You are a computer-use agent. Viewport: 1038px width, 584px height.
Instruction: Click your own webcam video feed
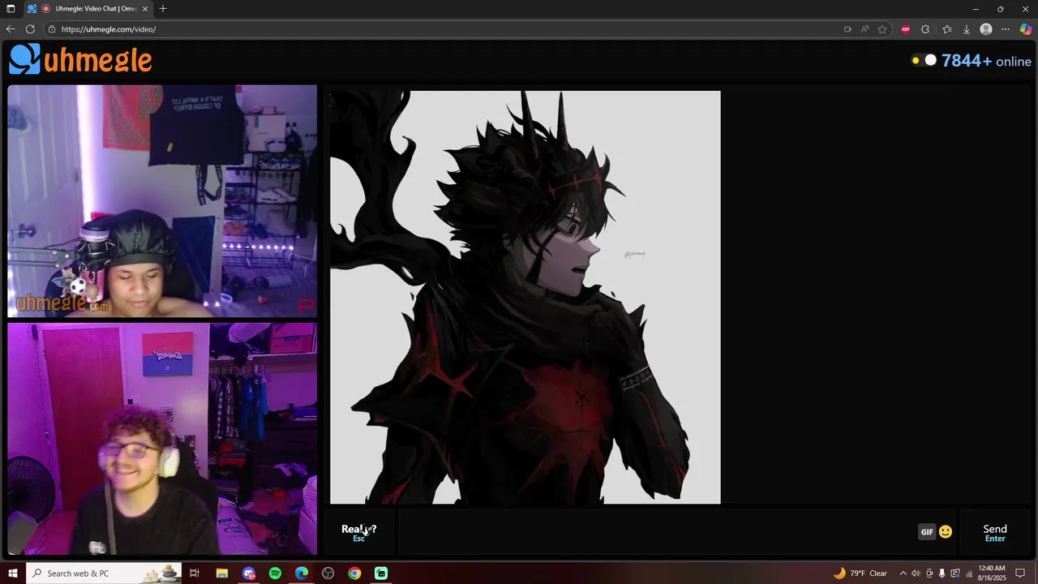[x=162, y=439]
